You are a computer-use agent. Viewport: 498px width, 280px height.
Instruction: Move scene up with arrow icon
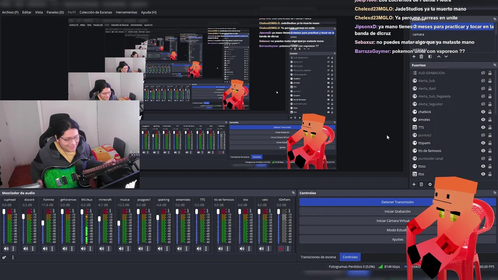[x=439, y=56]
